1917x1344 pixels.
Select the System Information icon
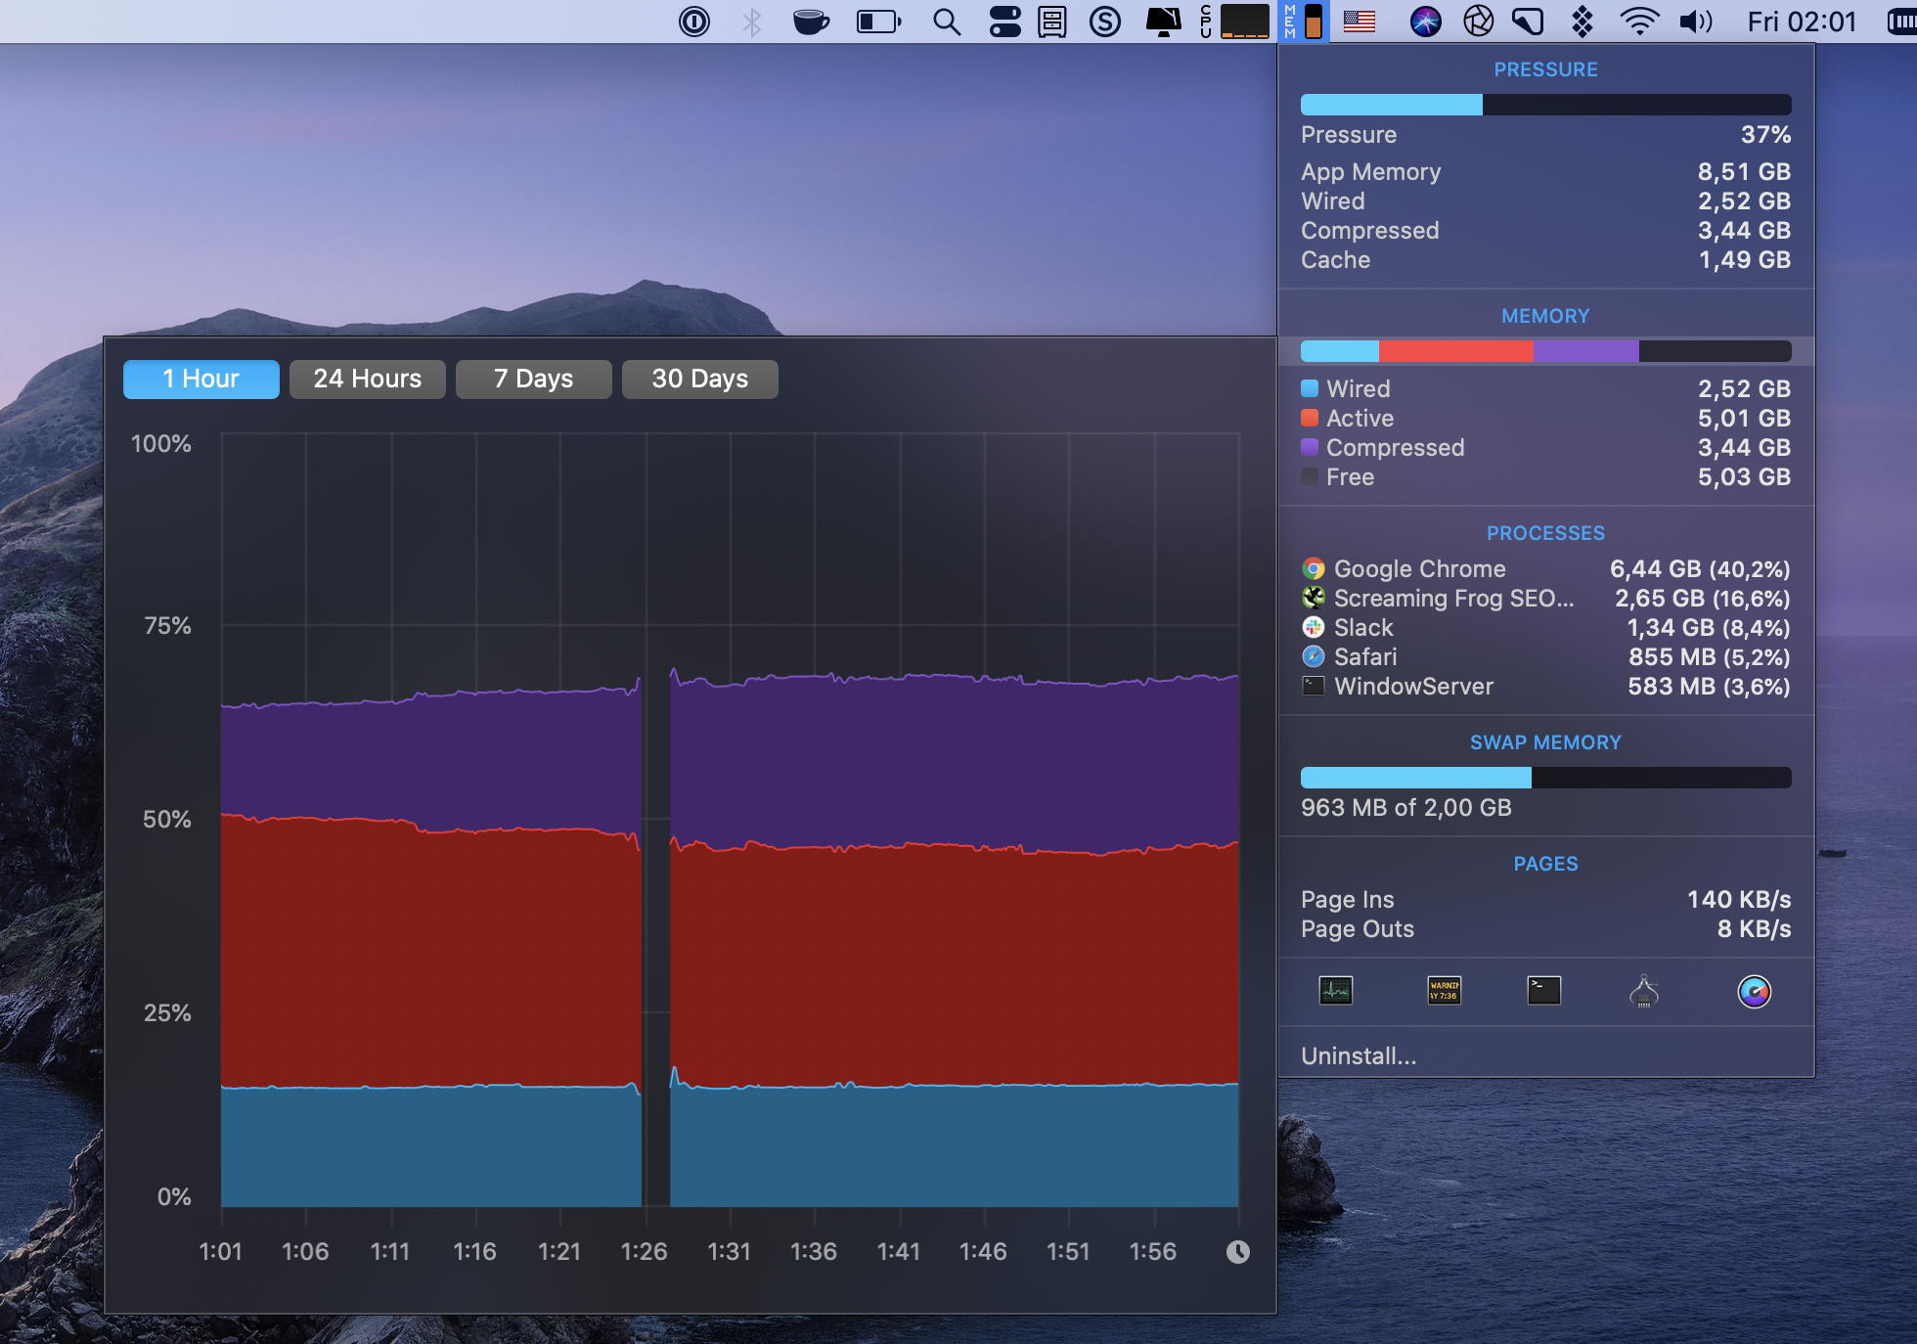(1642, 993)
